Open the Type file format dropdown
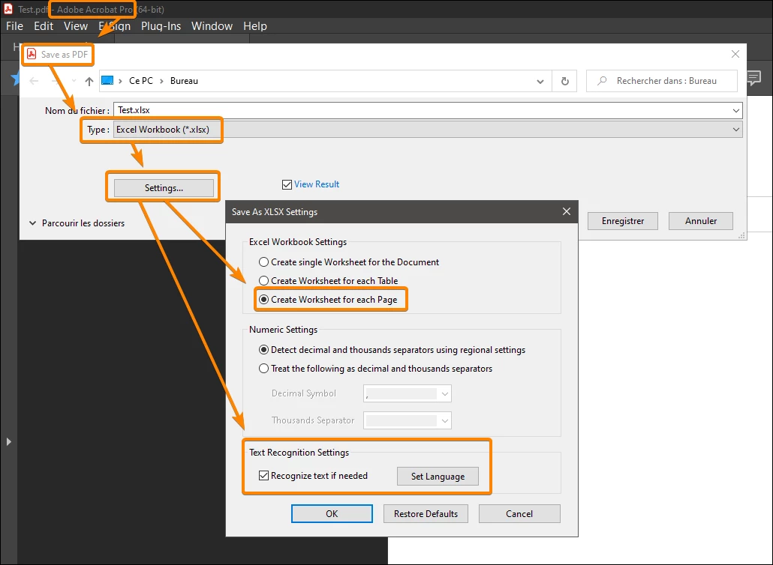Image resolution: width=773 pixels, height=565 pixels. tap(428, 130)
